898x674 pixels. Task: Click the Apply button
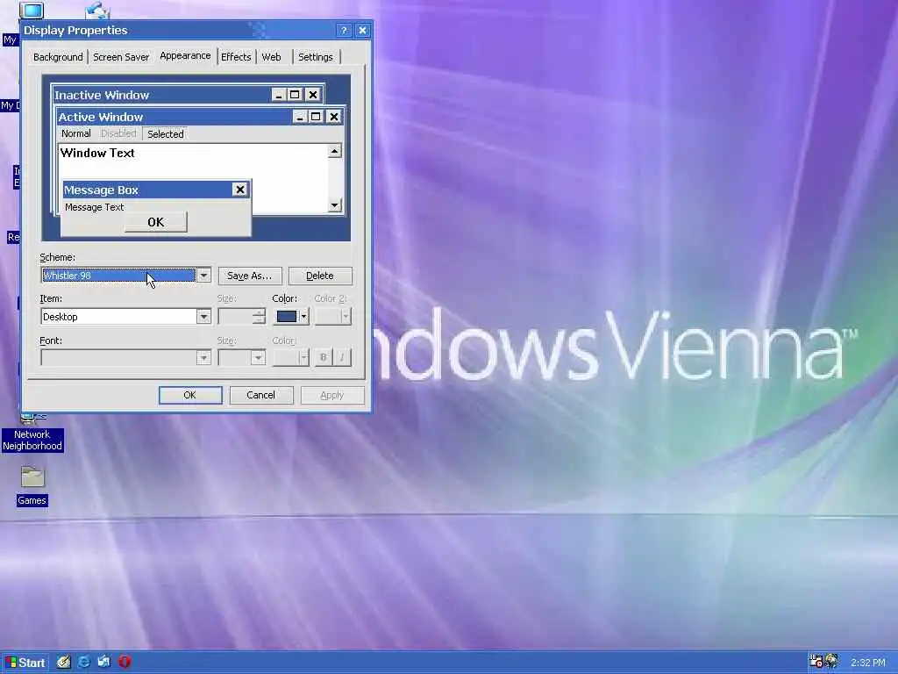[x=332, y=395]
